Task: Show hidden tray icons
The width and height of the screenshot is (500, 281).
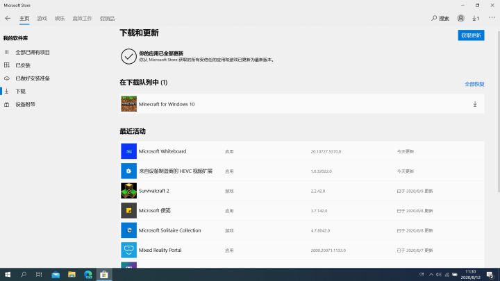Action: 431,275
